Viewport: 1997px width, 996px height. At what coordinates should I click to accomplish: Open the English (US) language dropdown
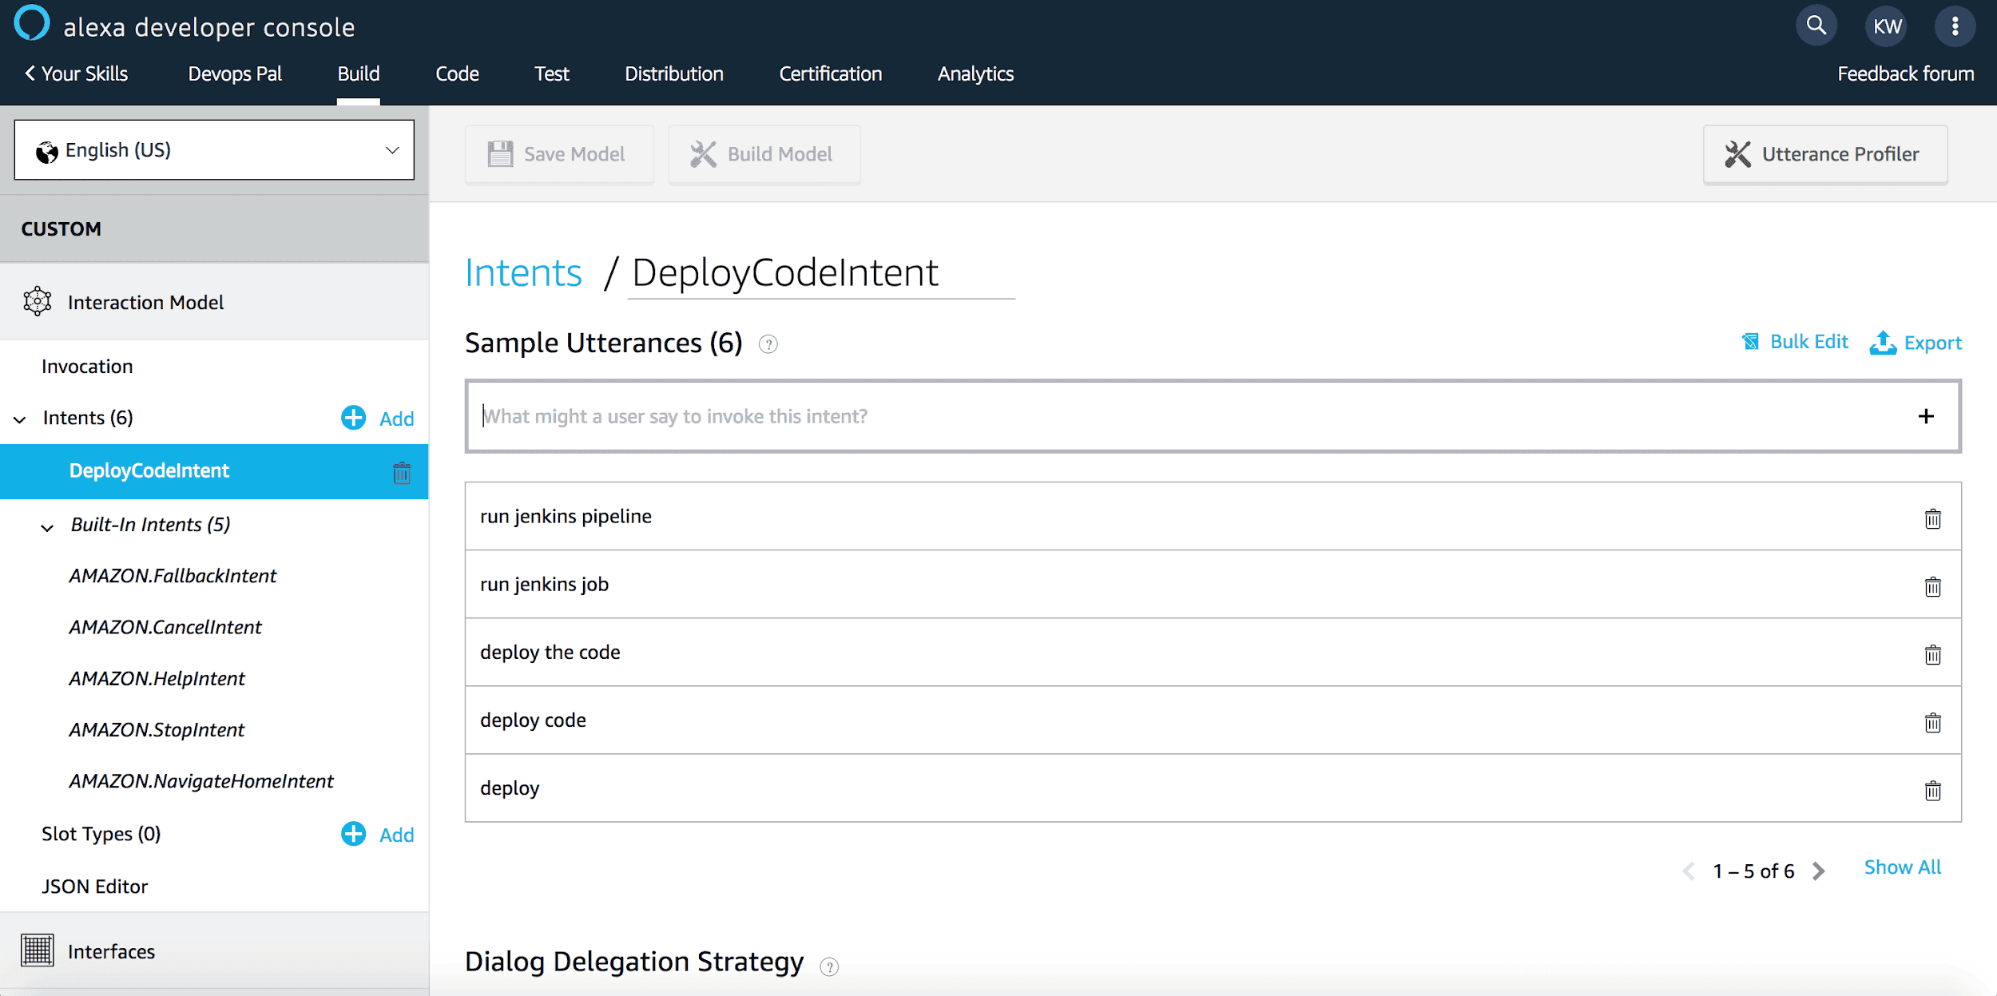click(x=213, y=150)
